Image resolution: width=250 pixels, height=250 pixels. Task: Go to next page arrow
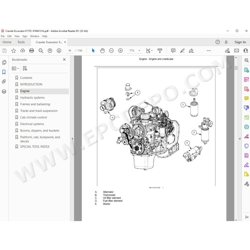tap(59, 51)
